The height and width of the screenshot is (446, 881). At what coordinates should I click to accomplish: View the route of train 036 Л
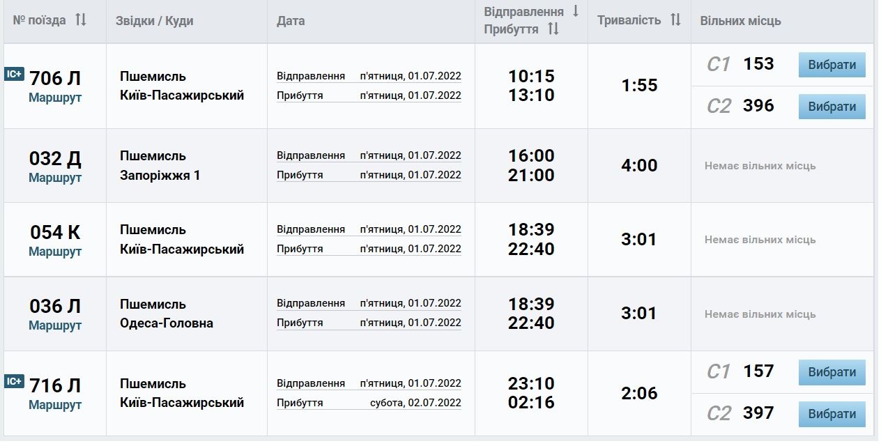[55, 325]
